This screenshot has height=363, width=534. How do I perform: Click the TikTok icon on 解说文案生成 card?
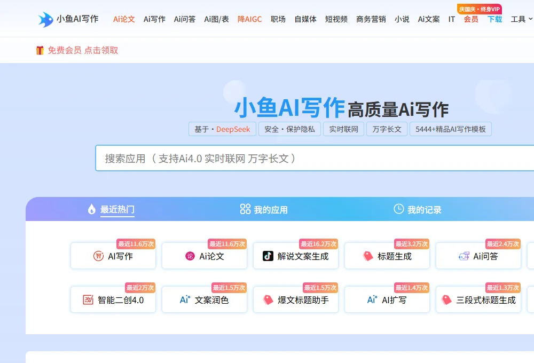tap(268, 256)
